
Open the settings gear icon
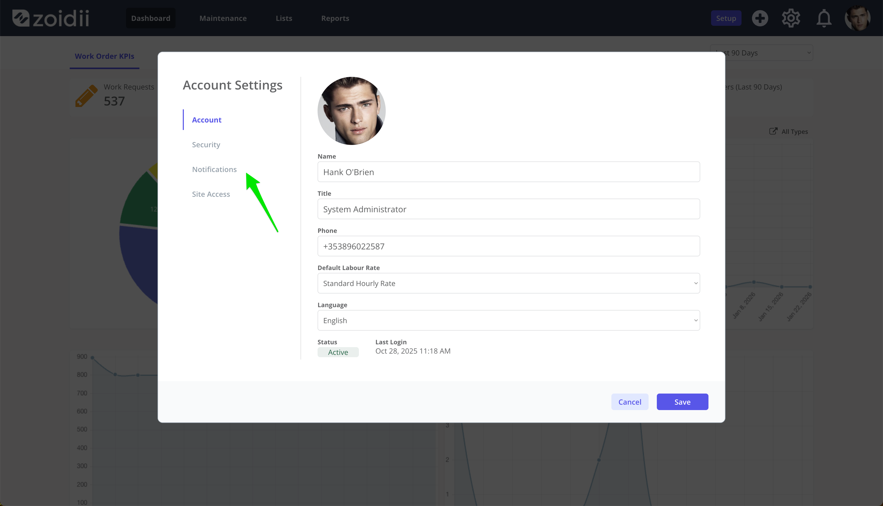791,18
